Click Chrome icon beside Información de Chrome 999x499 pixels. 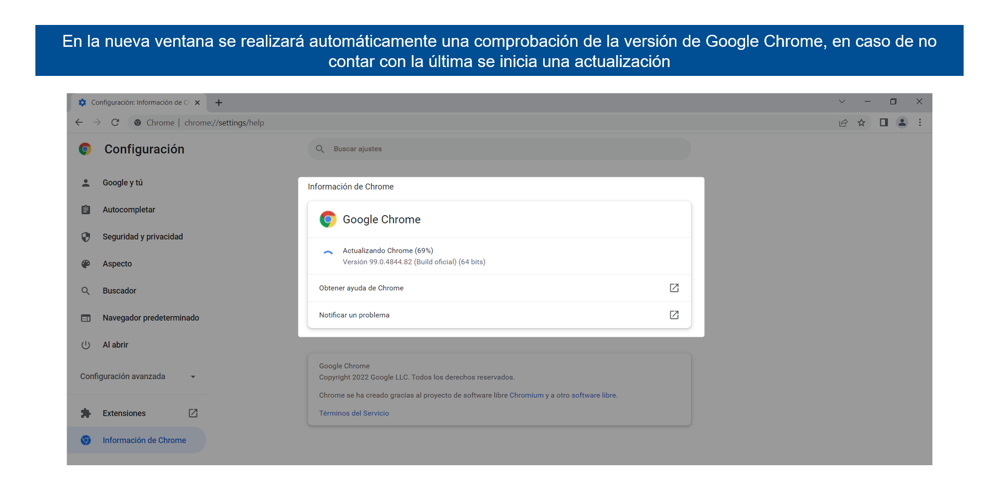[x=86, y=440]
